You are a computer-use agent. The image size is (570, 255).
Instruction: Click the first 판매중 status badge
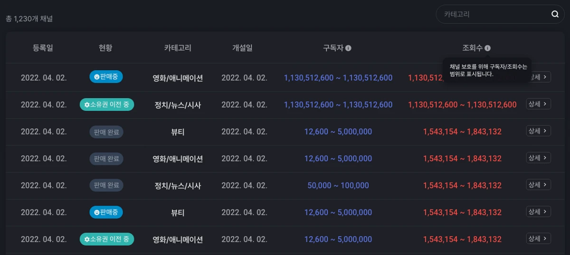pos(106,76)
